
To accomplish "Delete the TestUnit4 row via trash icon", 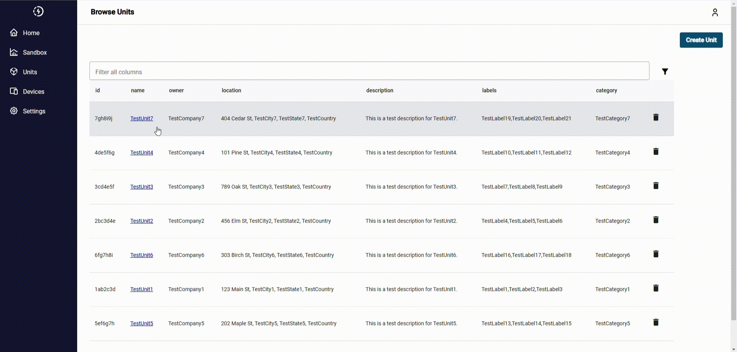I will coord(656,152).
